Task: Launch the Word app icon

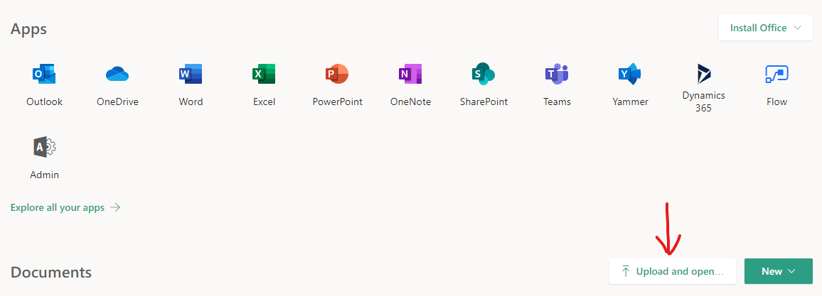Action: [x=191, y=74]
